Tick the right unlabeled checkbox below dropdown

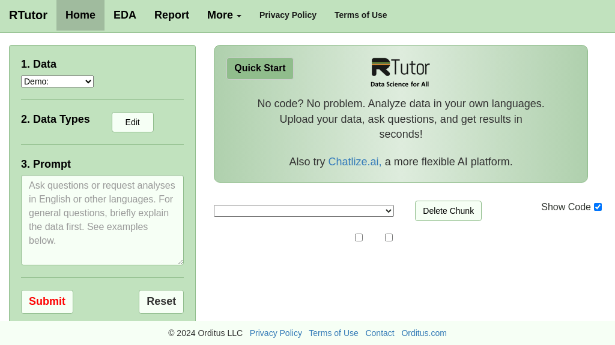click(x=389, y=237)
